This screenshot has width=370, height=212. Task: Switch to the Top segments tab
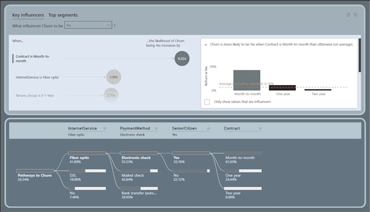point(63,15)
